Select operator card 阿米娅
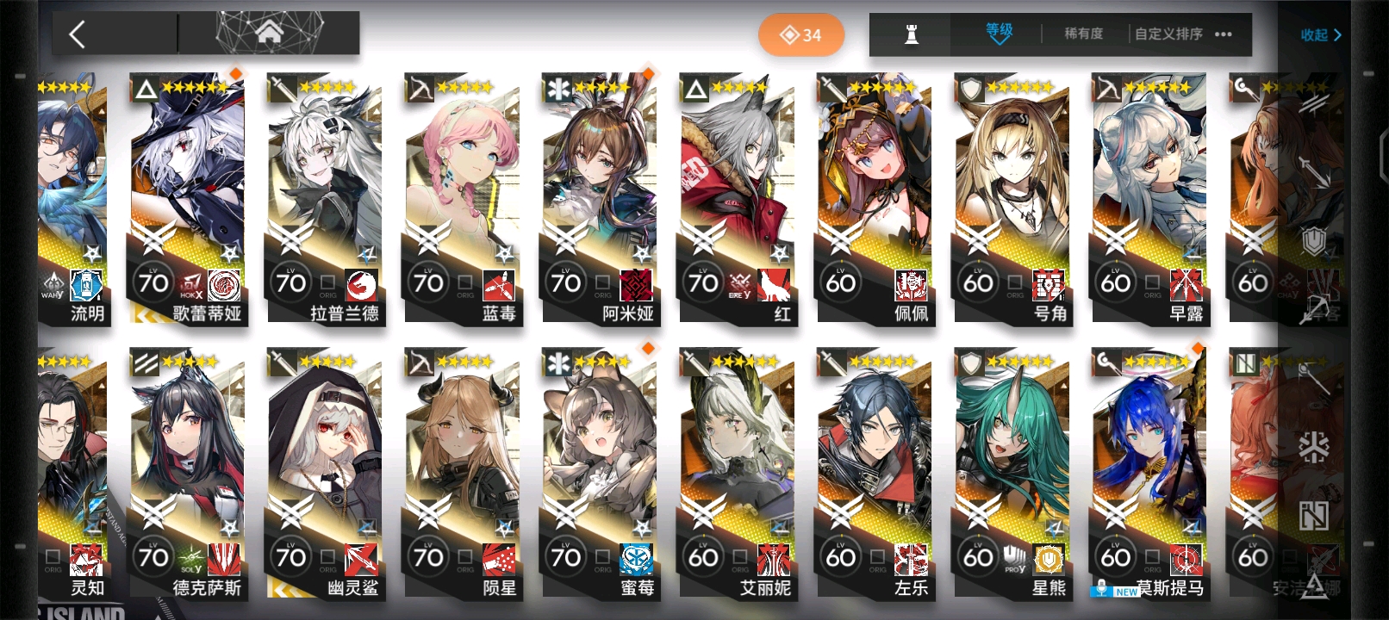Image resolution: width=1389 pixels, height=620 pixels. pos(599,198)
